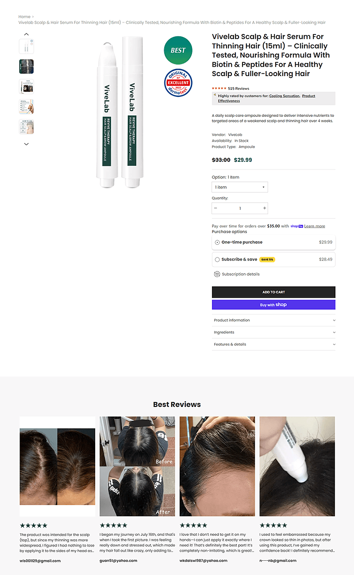Click the thumbnail carousel down arrow

tap(26, 144)
